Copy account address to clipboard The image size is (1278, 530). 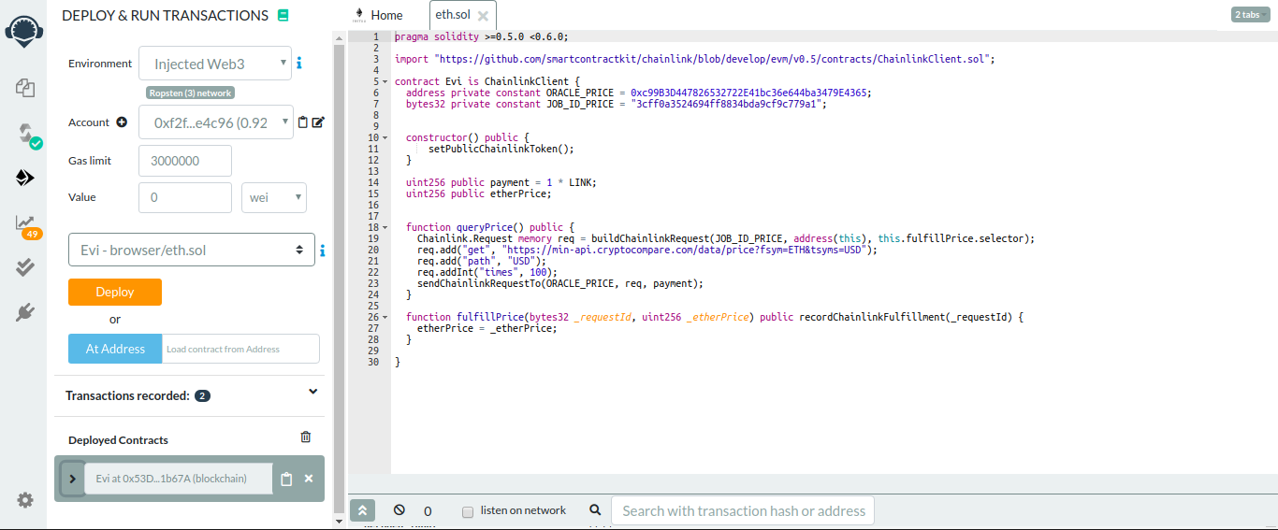click(x=302, y=122)
